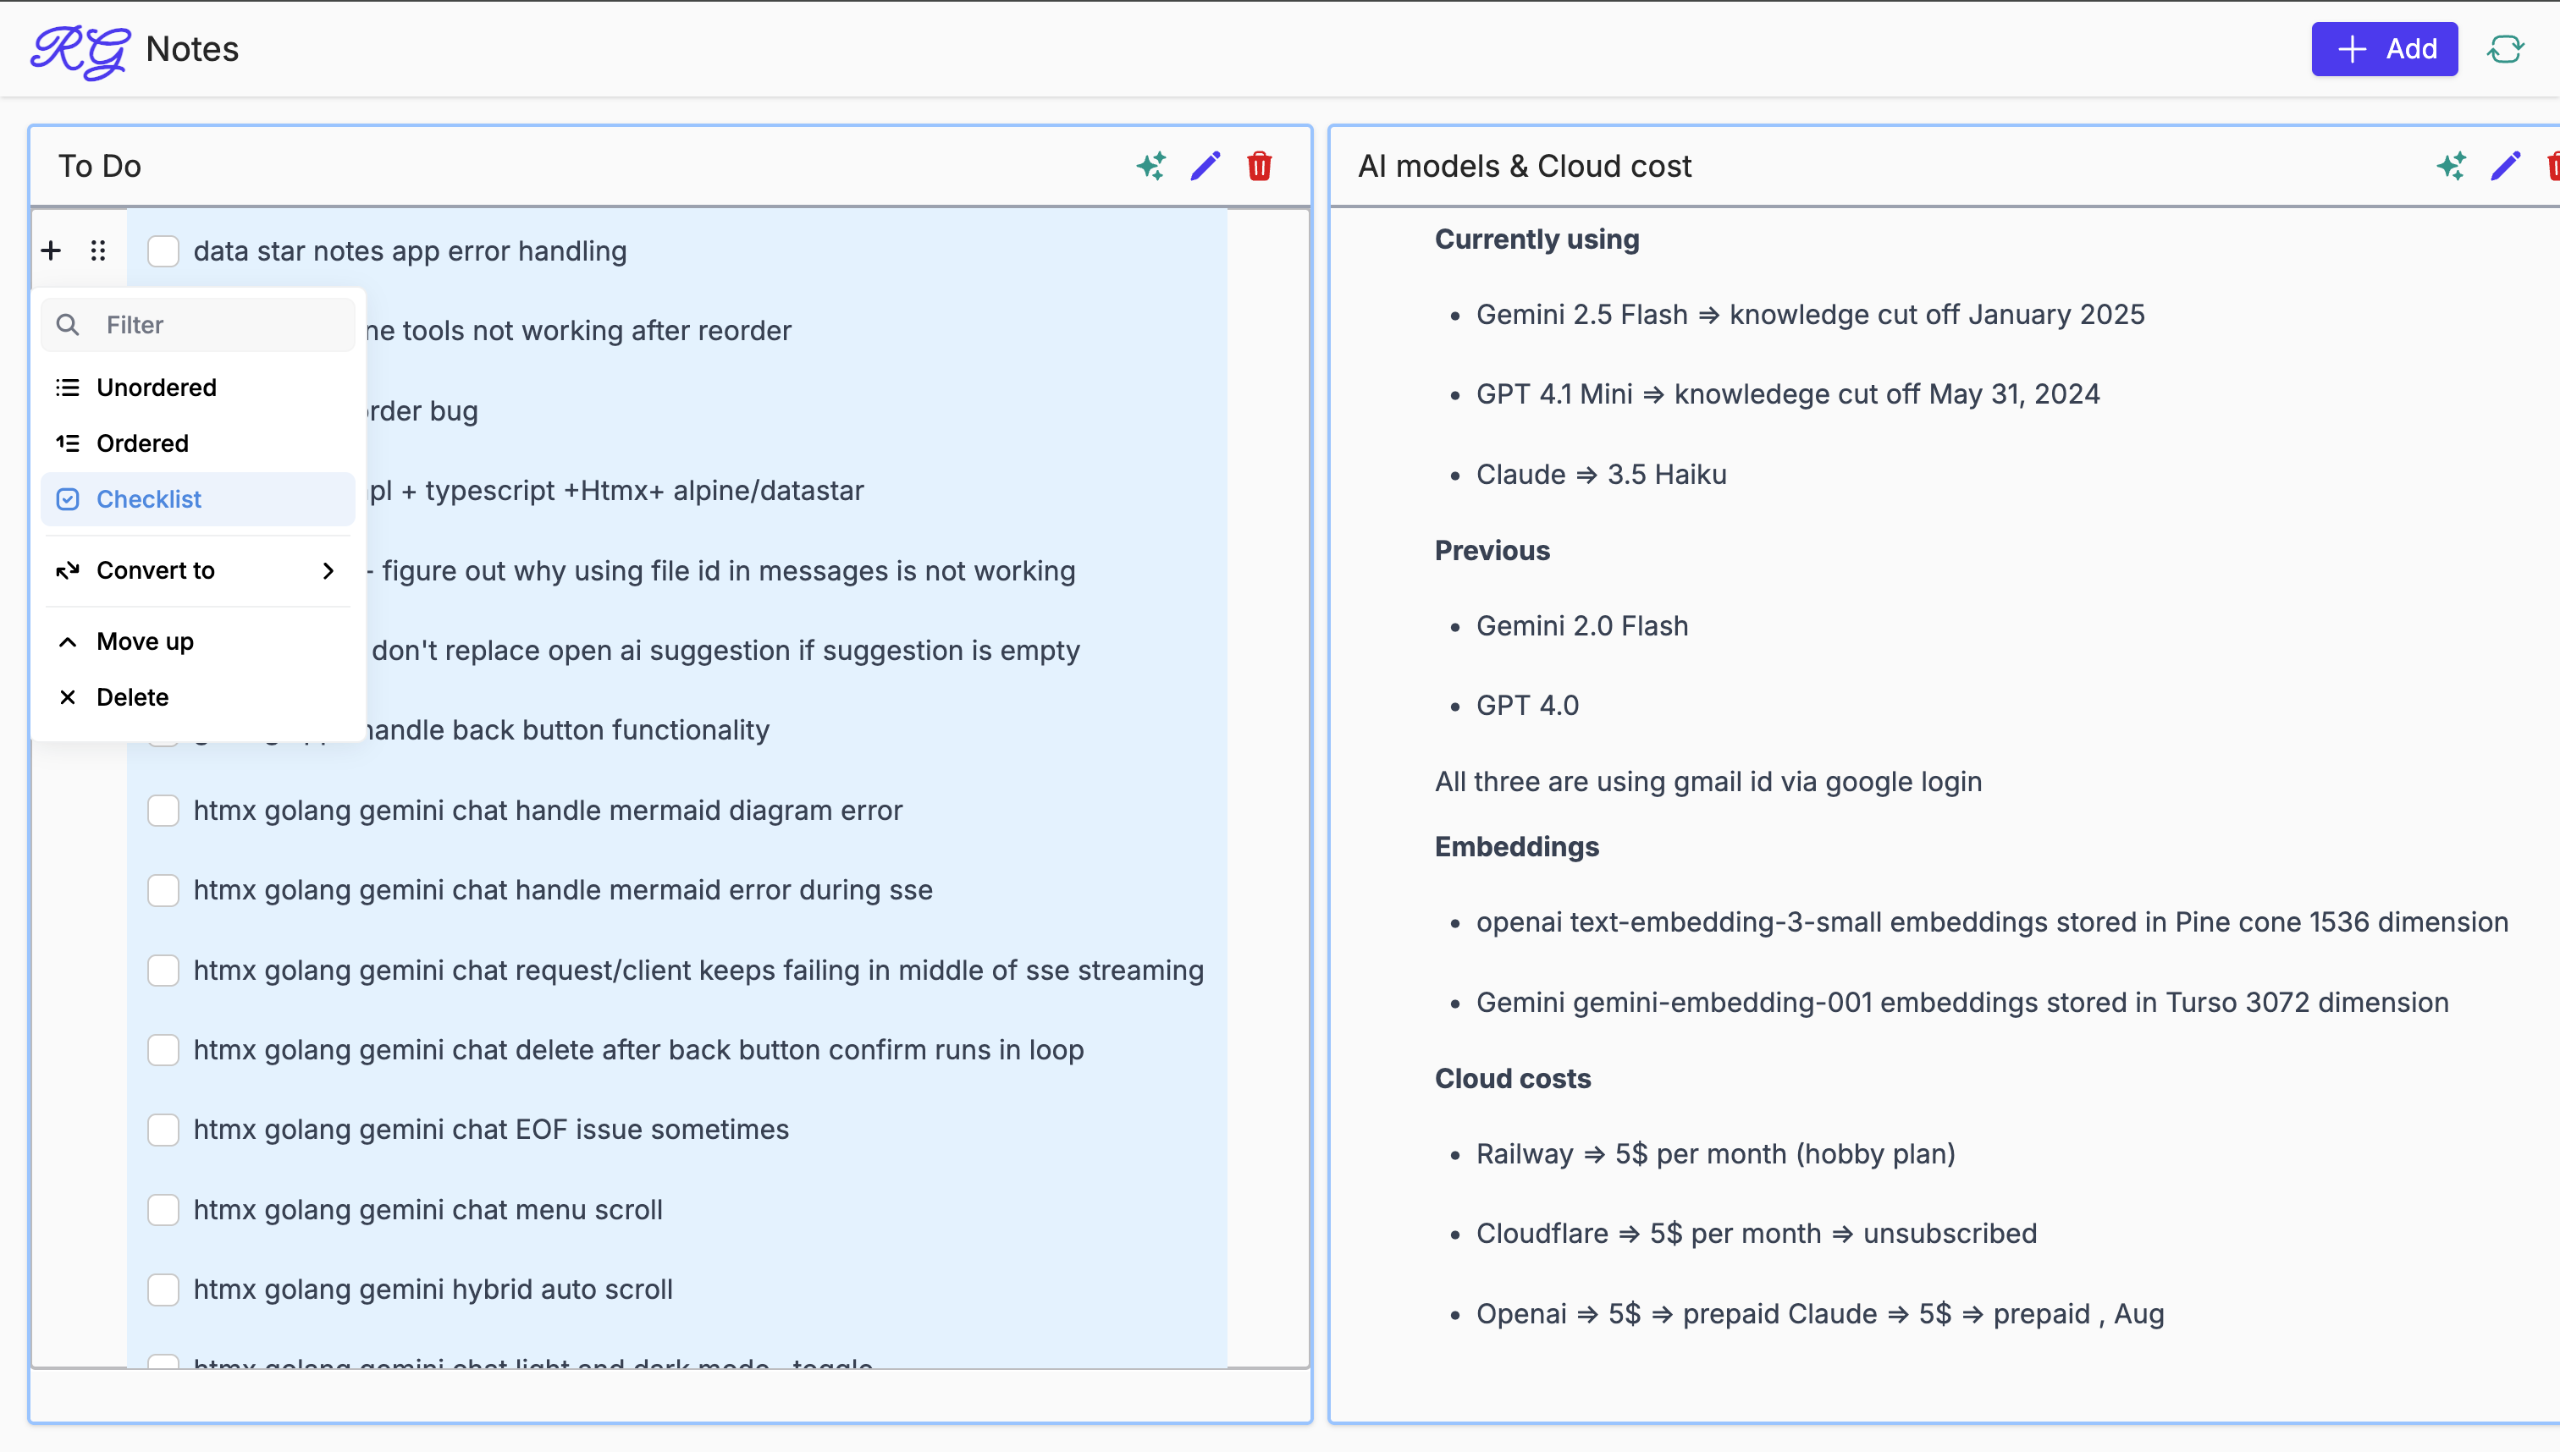This screenshot has width=2560, height=1452.
Task: Choose Ordered list option
Action: 199,443
